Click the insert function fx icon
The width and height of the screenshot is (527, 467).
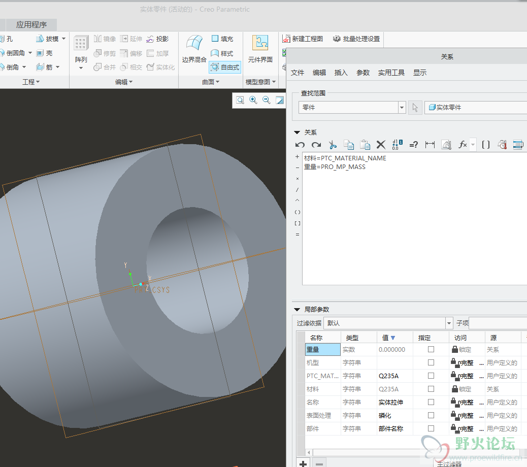[463, 145]
